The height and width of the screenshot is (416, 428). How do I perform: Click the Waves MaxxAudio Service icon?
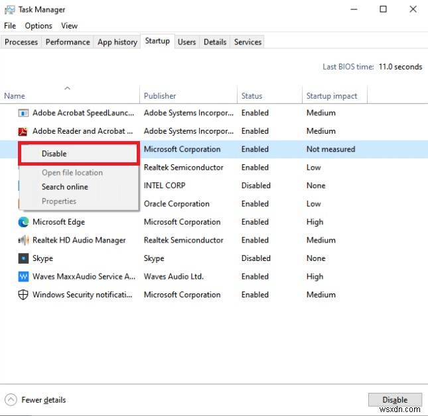coord(23,276)
